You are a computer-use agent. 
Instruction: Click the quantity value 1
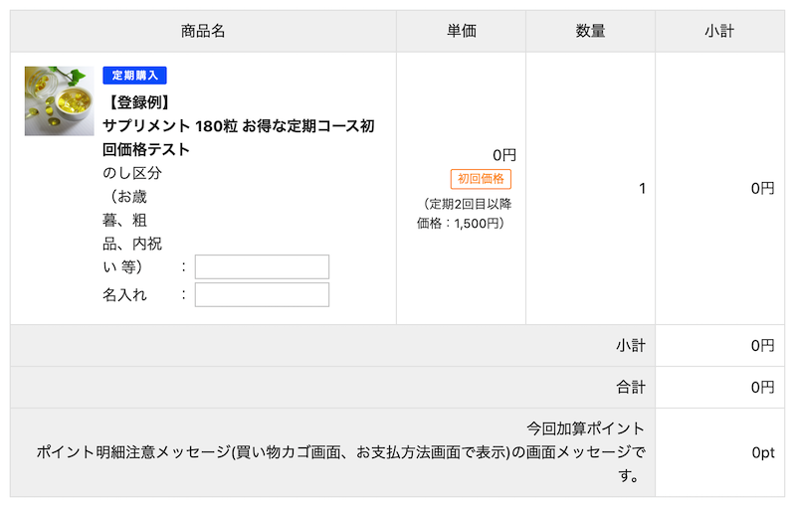coord(642,188)
